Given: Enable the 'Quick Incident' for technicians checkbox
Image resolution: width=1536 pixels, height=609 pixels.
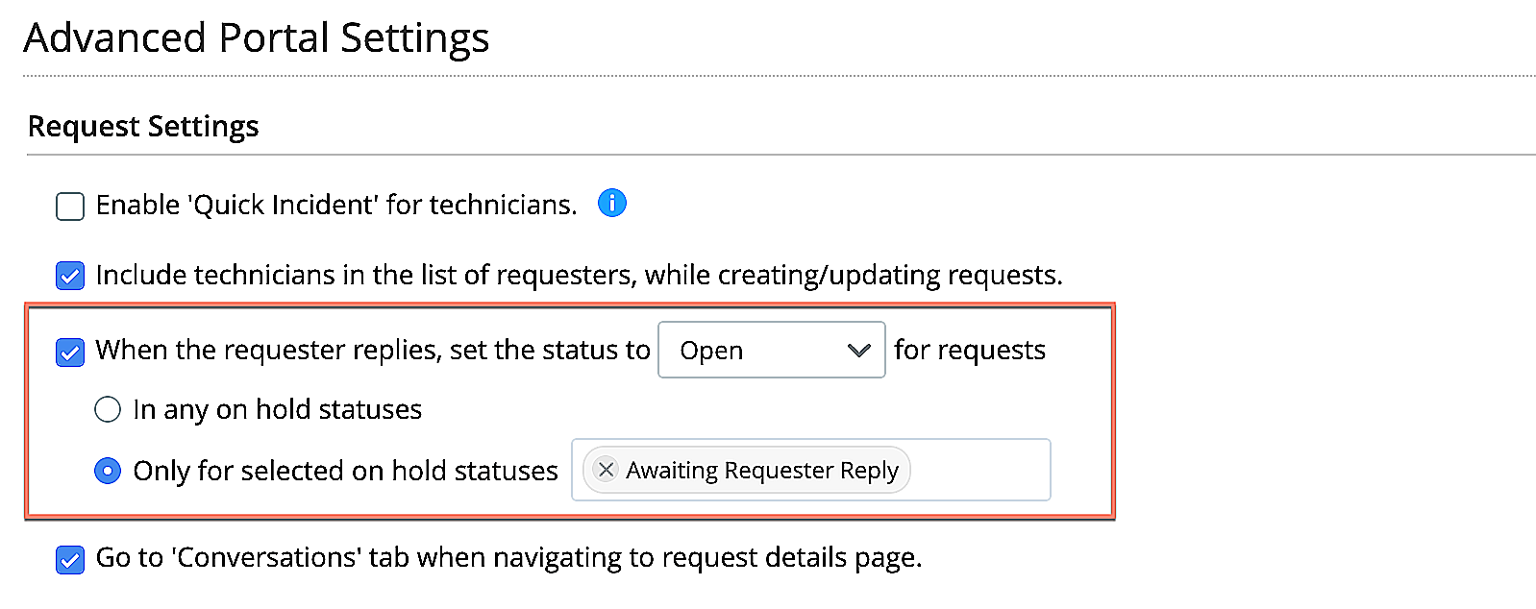Looking at the screenshot, I should point(70,206).
